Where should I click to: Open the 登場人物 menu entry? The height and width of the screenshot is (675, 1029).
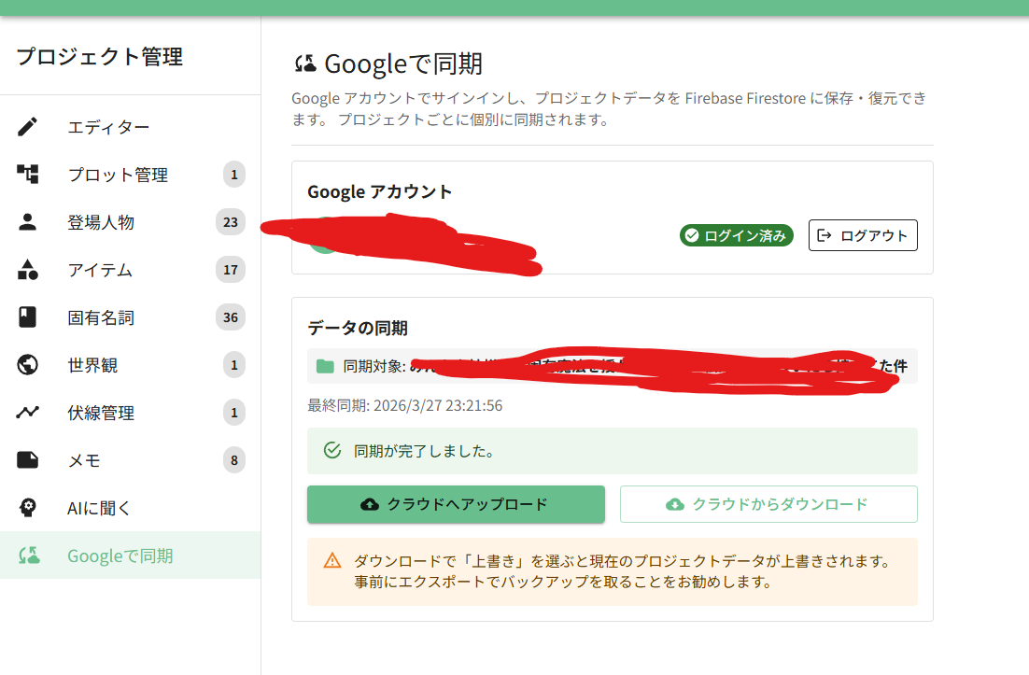(x=101, y=222)
